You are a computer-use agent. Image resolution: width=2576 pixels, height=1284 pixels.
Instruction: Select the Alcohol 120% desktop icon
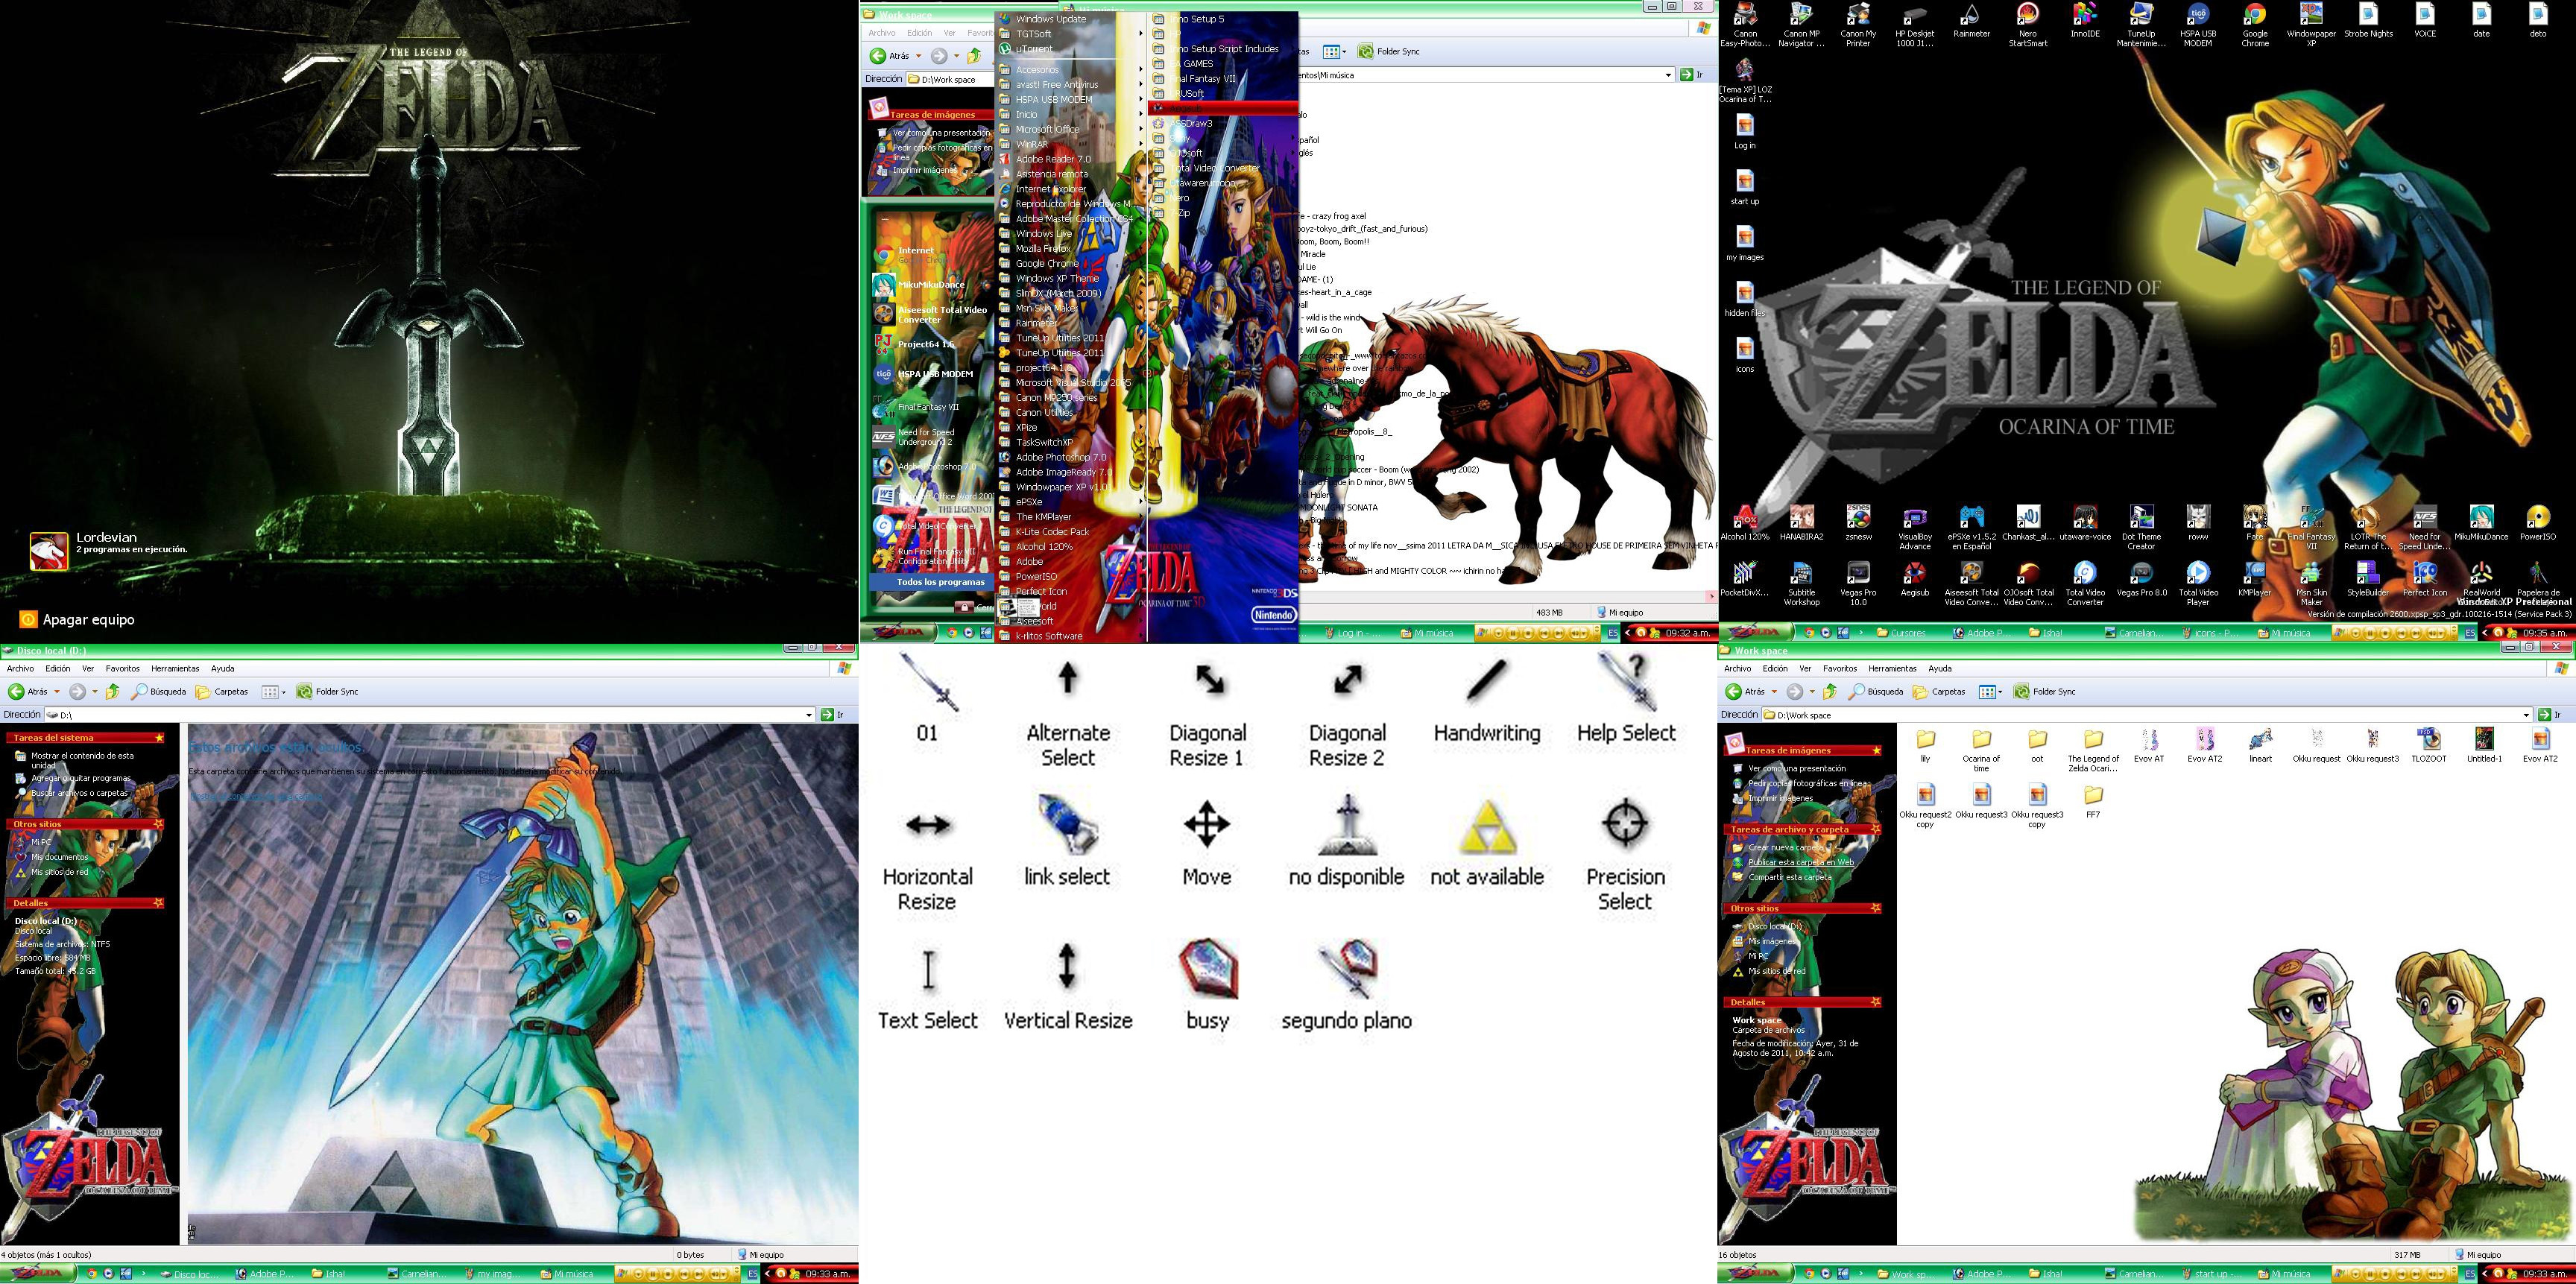1745,523
